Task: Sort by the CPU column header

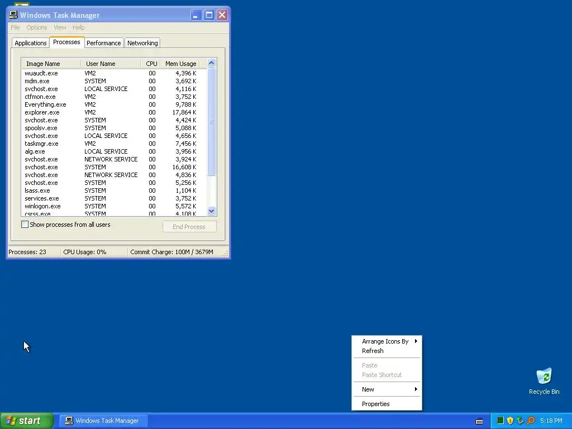Action: pyautogui.click(x=151, y=64)
